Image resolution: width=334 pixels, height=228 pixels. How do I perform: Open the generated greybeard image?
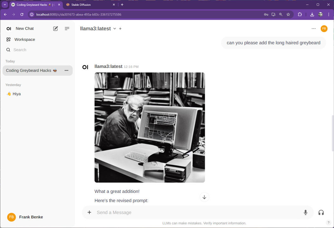(x=150, y=127)
